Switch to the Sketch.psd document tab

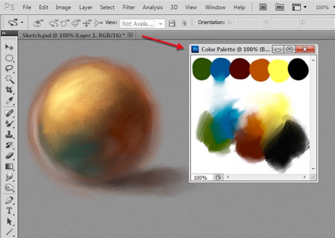point(74,36)
